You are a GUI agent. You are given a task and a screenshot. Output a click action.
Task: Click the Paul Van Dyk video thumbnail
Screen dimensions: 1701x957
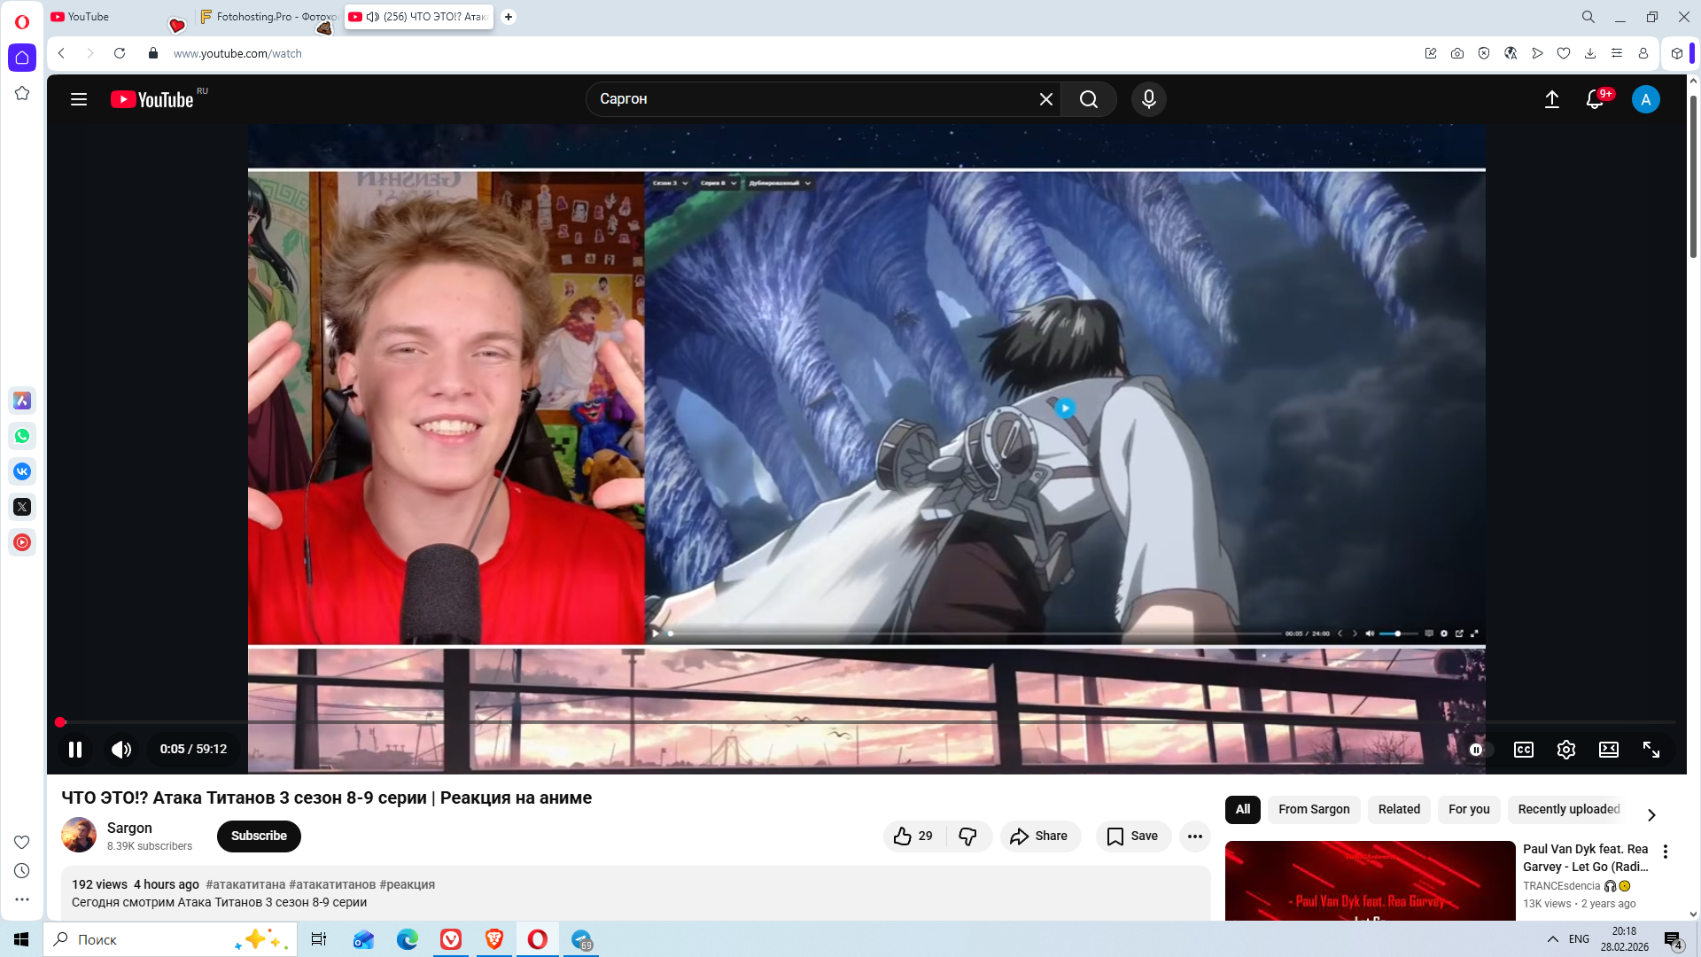click(x=1369, y=881)
